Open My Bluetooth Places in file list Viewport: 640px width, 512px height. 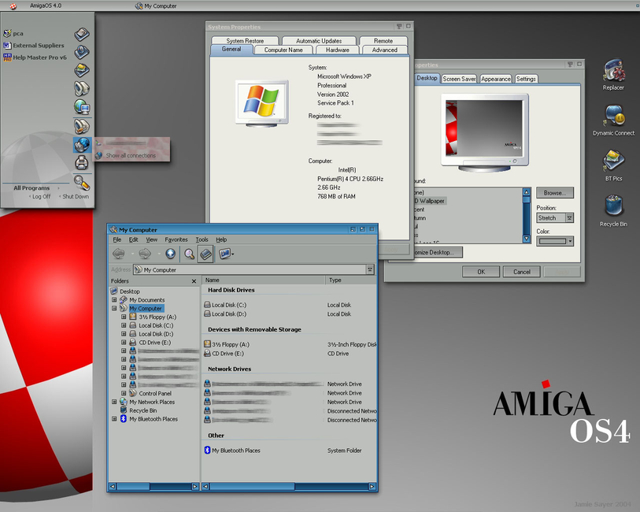232,451
